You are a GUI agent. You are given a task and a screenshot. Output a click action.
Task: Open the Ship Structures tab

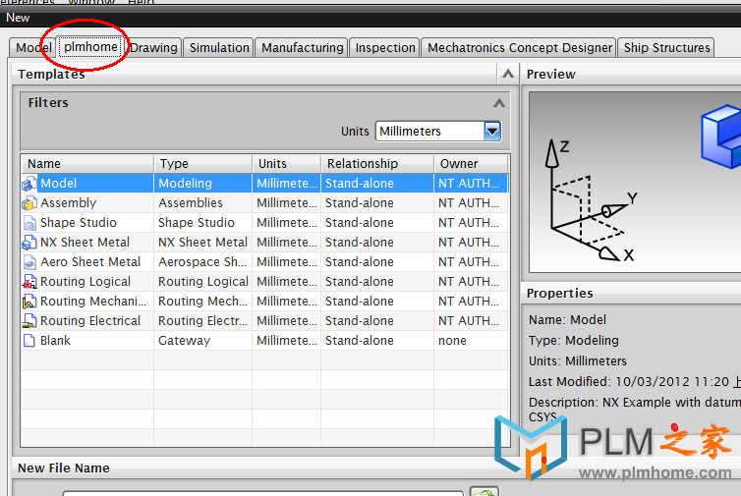click(666, 48)
